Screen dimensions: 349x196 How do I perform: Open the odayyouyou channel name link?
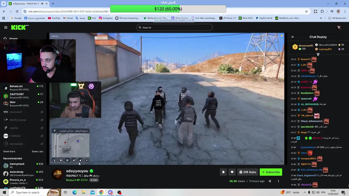click(x=77, y=171)
